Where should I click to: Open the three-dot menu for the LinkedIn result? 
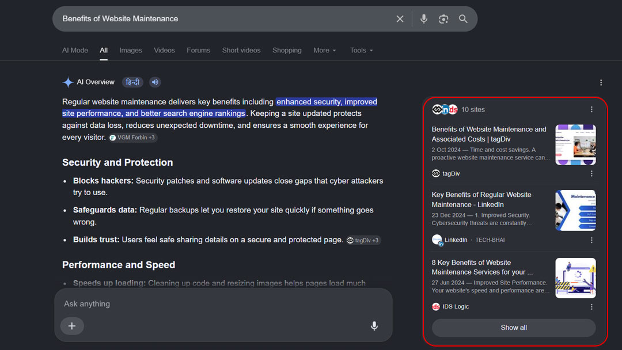click(591, 240)
